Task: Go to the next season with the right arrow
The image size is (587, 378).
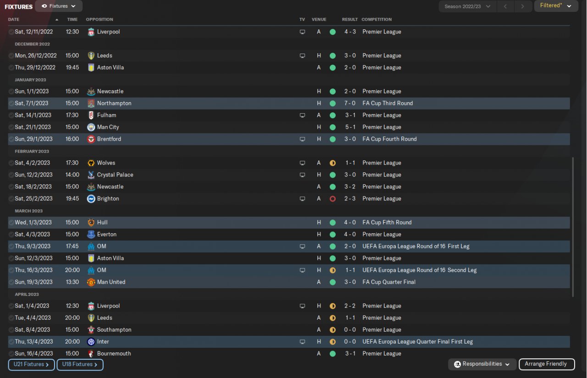Action: [x=522, y=6]
